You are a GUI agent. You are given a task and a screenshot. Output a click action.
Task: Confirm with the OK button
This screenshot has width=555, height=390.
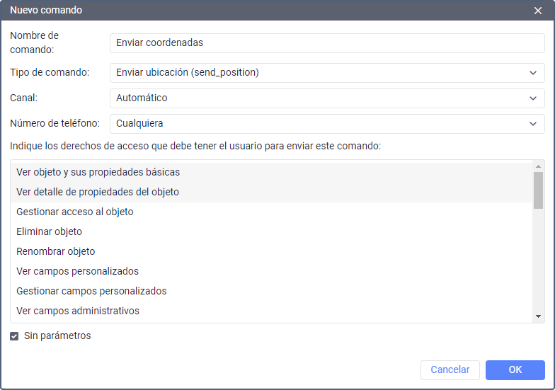tap(515, 369)
